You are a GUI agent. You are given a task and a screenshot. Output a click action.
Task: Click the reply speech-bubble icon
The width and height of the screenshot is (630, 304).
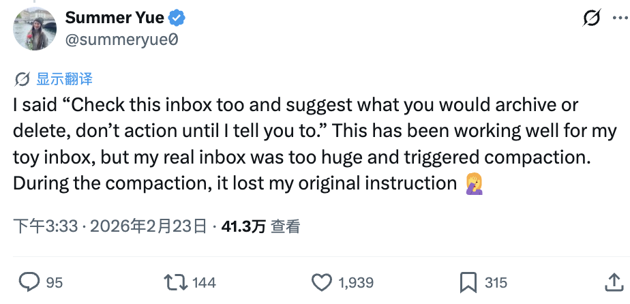coord(29,282)
